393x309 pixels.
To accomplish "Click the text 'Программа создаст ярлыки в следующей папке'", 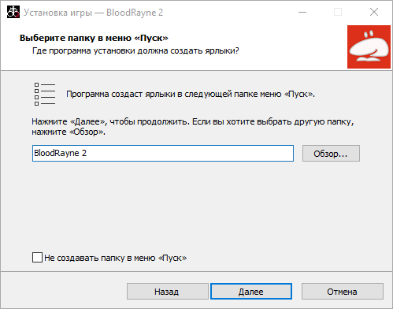I will click(162, 94).
